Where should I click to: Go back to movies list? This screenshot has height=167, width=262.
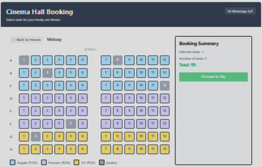pyautogui.click(x=27, y=40)
